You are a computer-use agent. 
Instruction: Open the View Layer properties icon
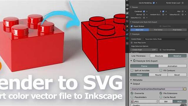pos(127,13)
